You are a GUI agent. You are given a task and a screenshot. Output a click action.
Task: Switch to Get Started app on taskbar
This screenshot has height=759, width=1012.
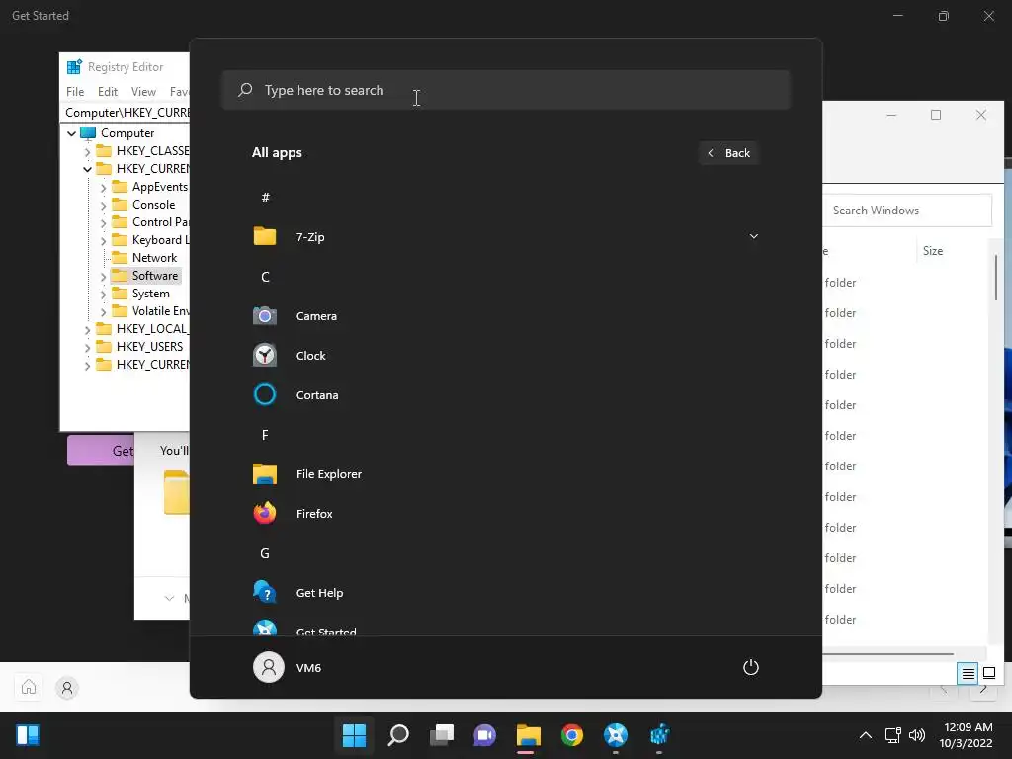click(x=616, y=735)
